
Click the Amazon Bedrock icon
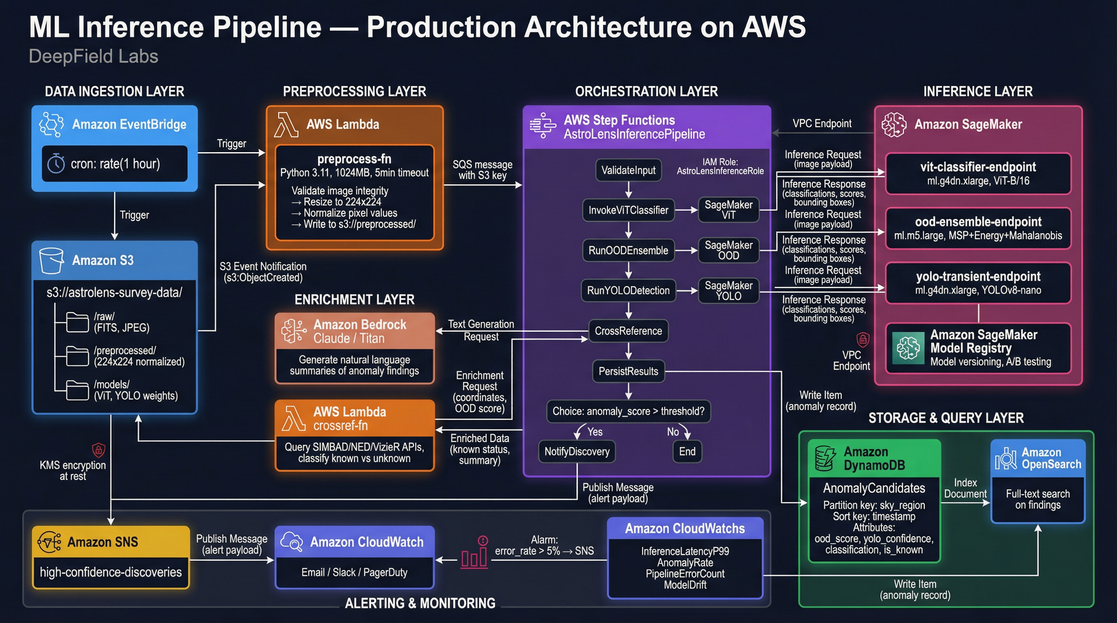point(294,331)
